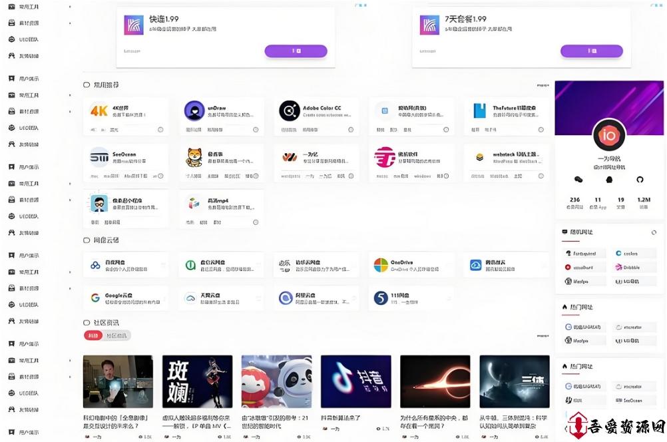Open the 天翼云盘 cloud outline icon
The image size is (667, 442).
tap(190, 298)
